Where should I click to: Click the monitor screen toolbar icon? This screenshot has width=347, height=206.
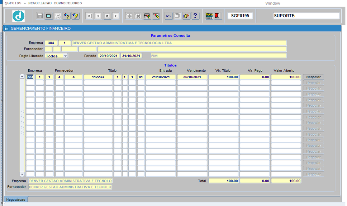pyautogui.click(x=49, y=16)
